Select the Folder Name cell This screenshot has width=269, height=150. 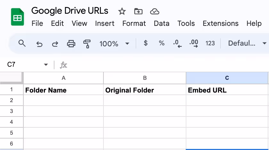(63, 90)
